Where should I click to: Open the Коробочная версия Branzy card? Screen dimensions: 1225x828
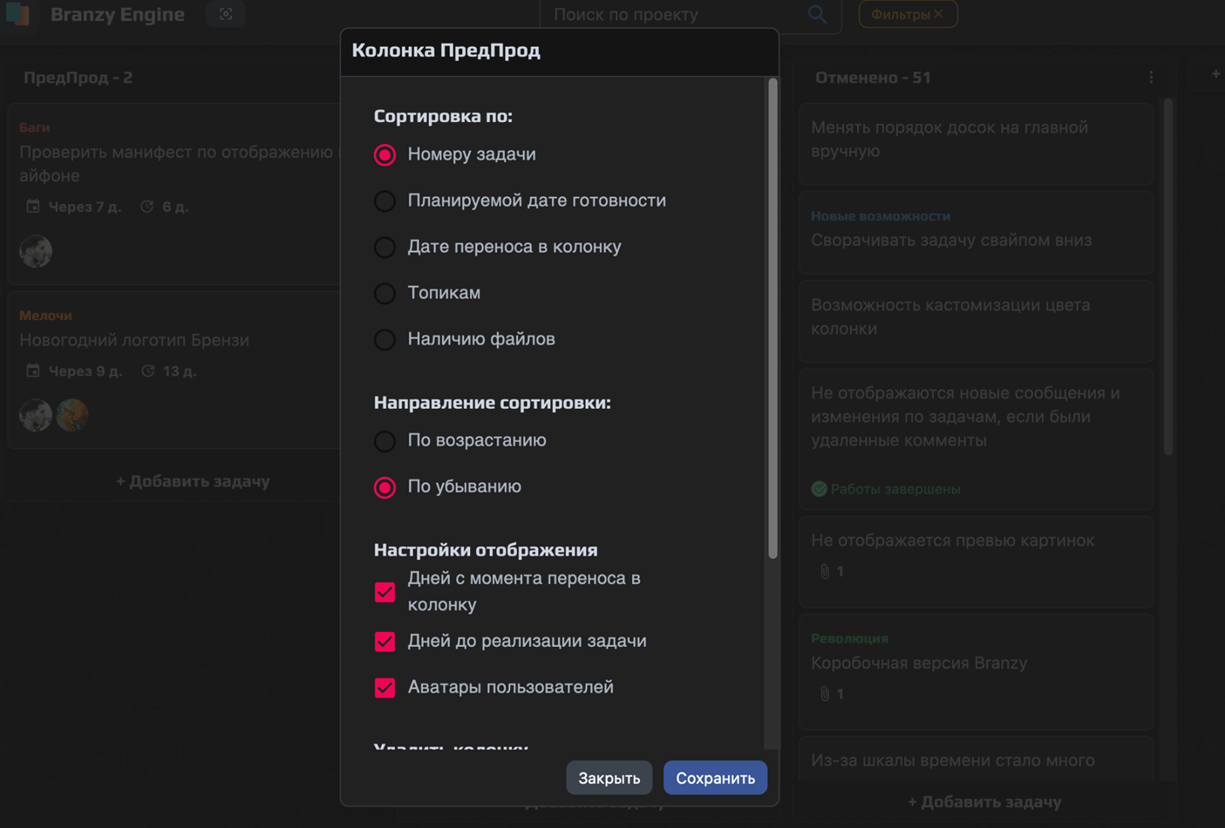point(976,672)
